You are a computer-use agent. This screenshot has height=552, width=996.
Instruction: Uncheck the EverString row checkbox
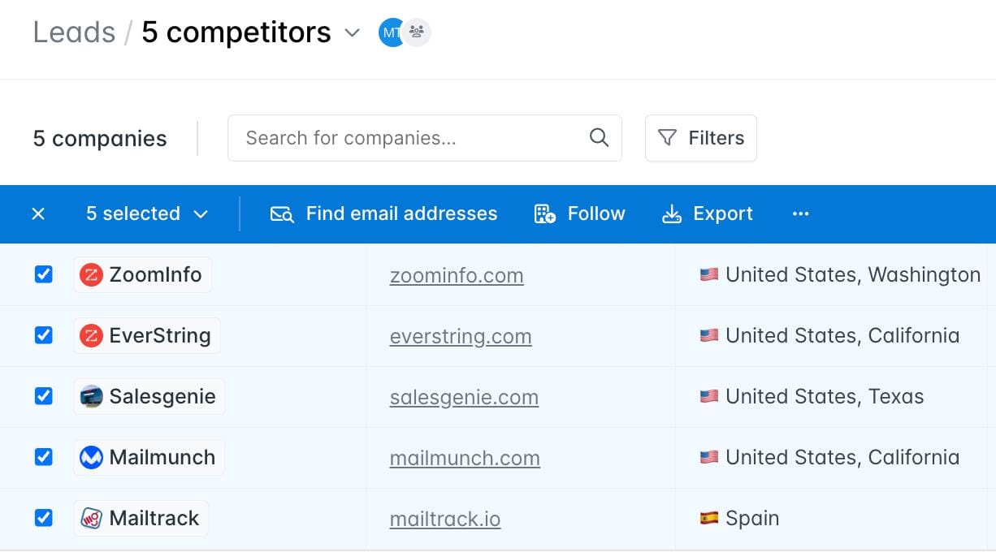tap(44, 335)
